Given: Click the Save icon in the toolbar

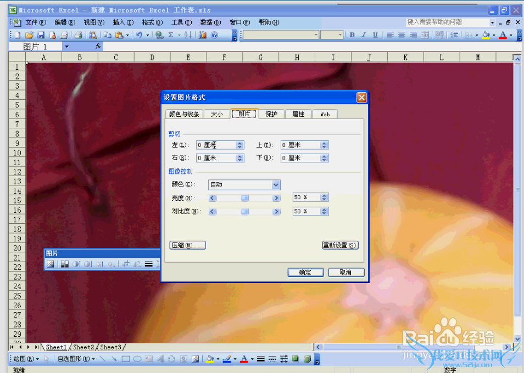Looking at the screenshot, I should pos(41,35).
